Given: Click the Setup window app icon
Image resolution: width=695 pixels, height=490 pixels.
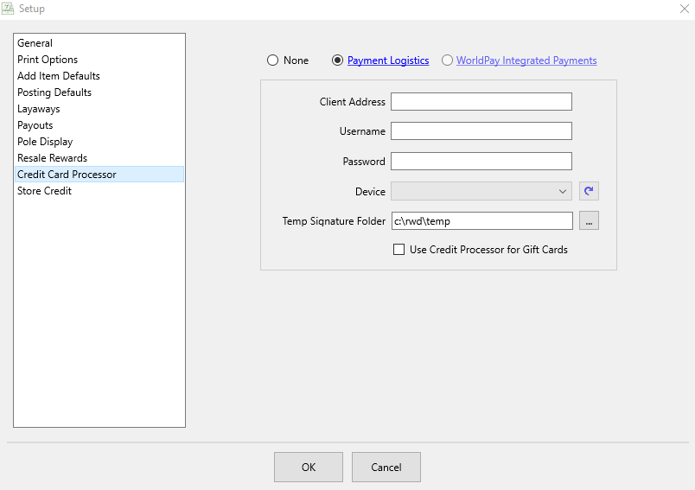Looking at the screenshot, I should 8,9.
